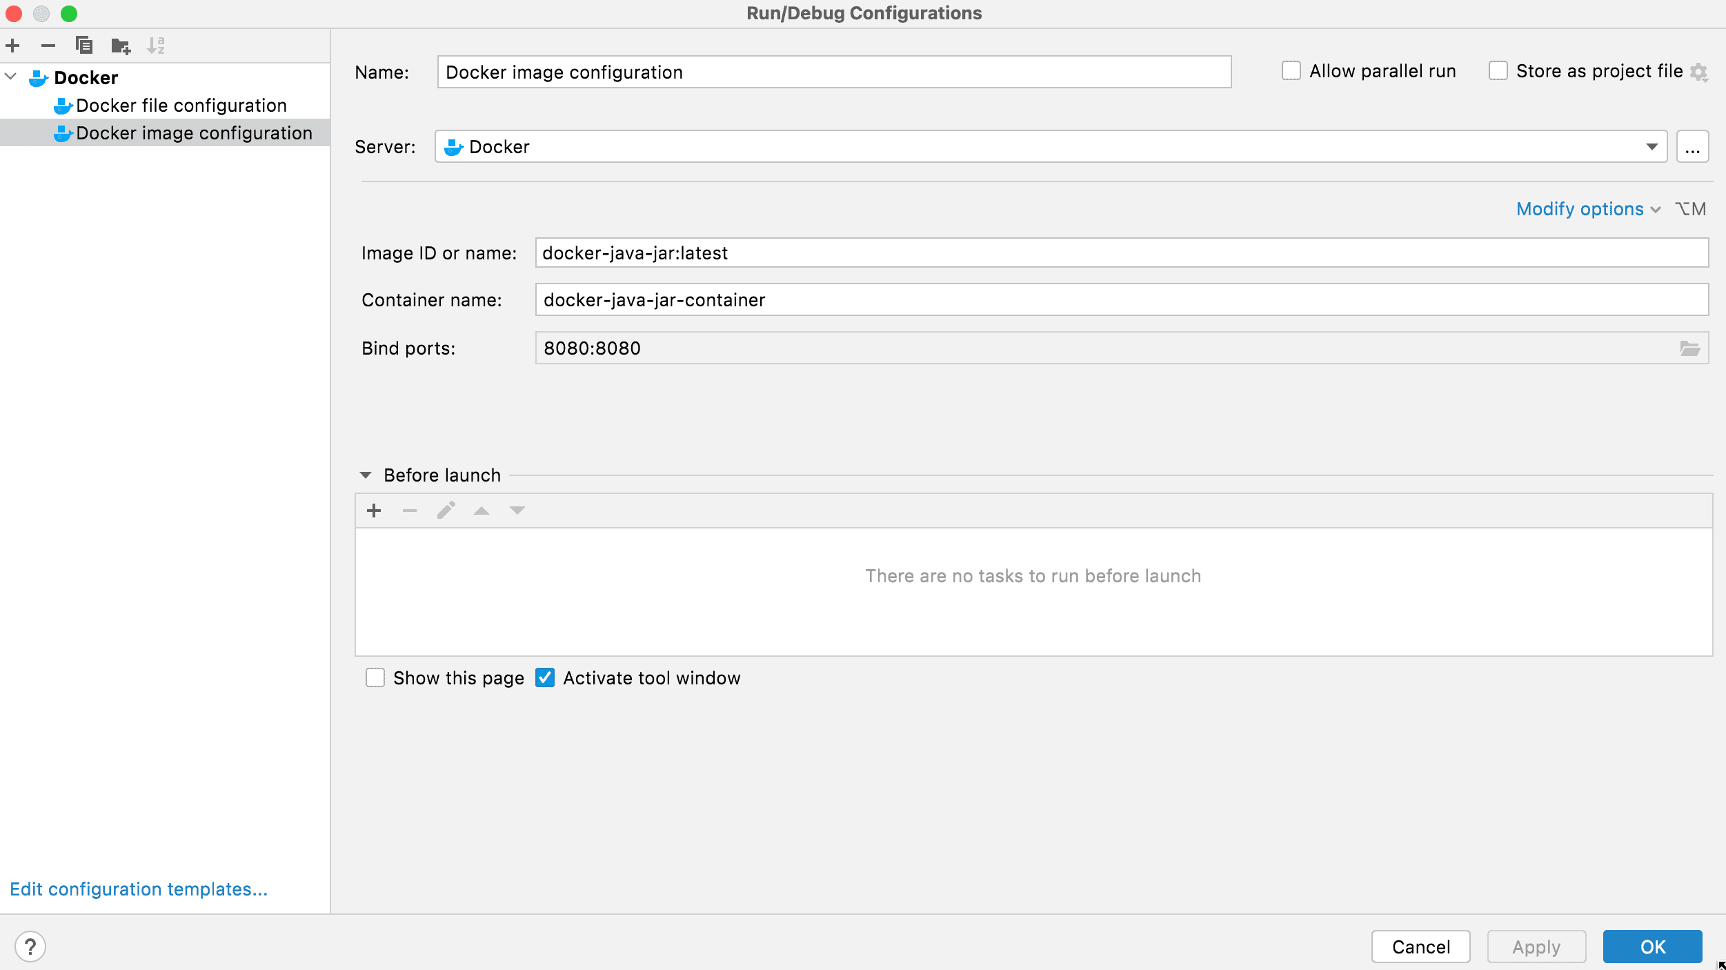1726x970 pixels.
Task: Copy the Docker image configuration
Action: pyautogui.click(x=85, y=45)
